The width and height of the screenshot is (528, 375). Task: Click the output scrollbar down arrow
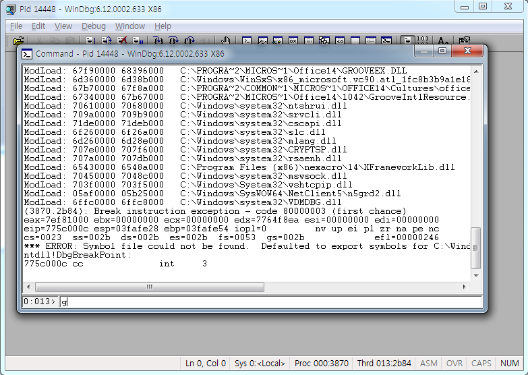coord(476,276)
